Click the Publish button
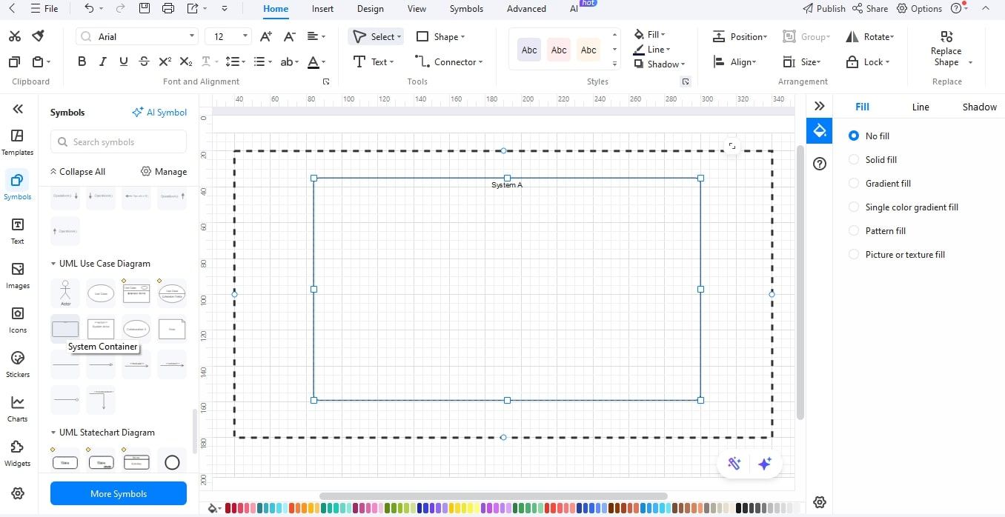The height and width of the screenshot is (517, 1005). pos(824,9)
